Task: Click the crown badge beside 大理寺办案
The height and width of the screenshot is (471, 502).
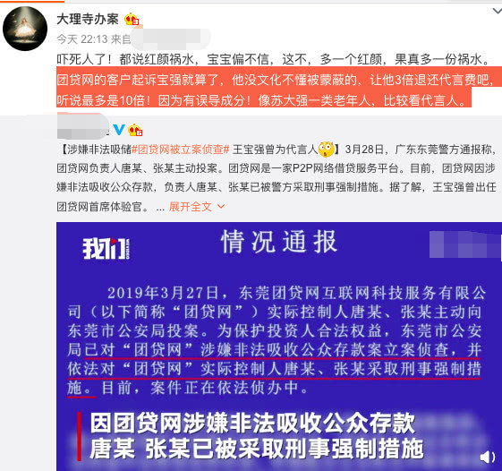Action: tap(132, 20)
